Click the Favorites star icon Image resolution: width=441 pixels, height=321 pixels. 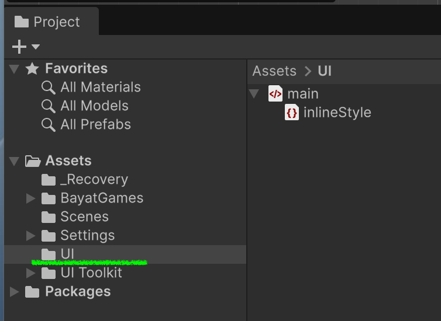33,69
